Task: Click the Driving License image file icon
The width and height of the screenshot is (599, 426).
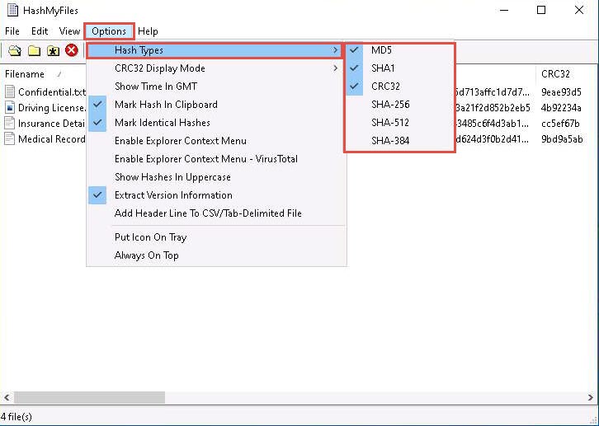Action: click(10, 108)
